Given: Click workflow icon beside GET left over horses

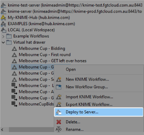Looking at the screenshot, I should [14, 61].
